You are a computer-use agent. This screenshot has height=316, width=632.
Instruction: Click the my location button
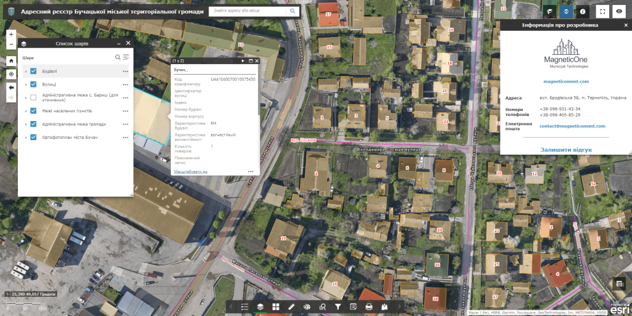[x=11, y=73]
